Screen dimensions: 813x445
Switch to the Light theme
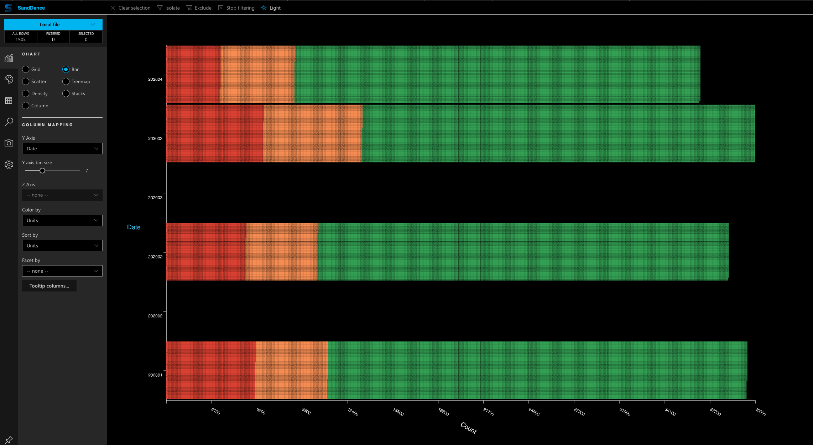[x=271, y=8]
